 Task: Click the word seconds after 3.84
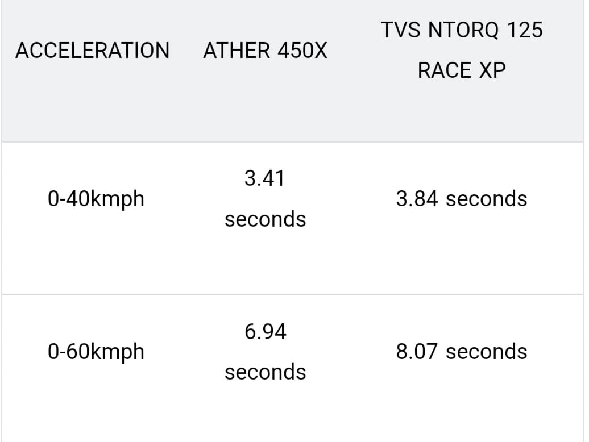click(x=487, y=199)
